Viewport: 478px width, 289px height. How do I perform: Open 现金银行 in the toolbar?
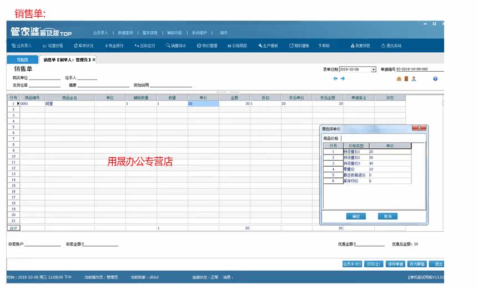pyautogui.click(x=114, y=46)
